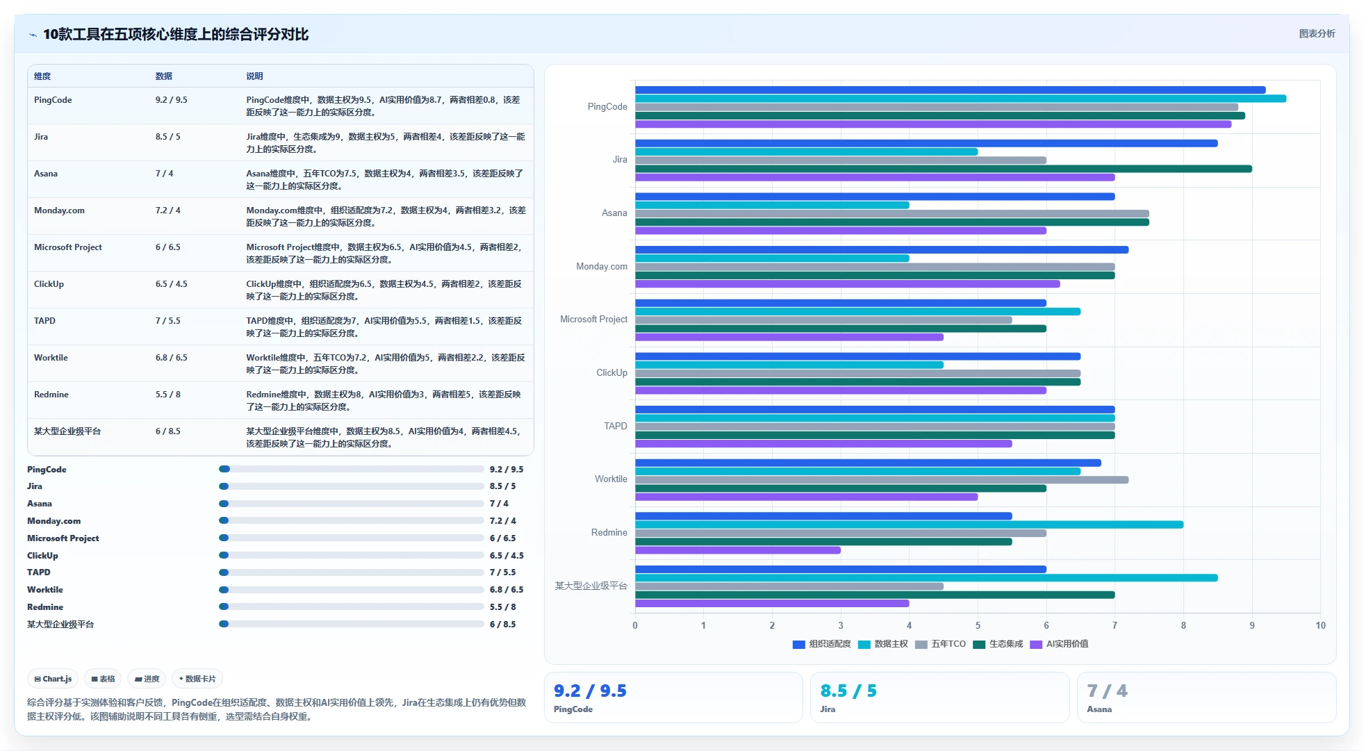The width and height of the screenshot is (1364, 751).
Task: Click the 某大型企业级平台 axis label in the chart
Action: click(591, 586)
